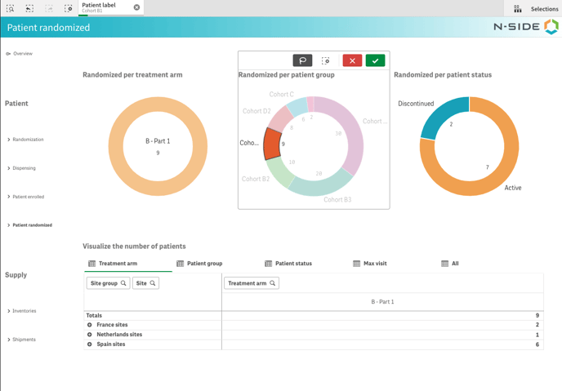Open the Selections tool panel
The image size is (562, 391).
coord(537,9)
